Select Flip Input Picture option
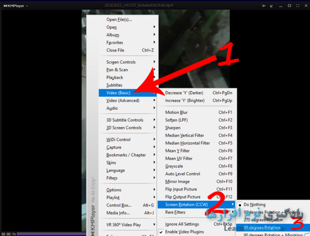This screenshot has height=236, width=310. point(196,189)
